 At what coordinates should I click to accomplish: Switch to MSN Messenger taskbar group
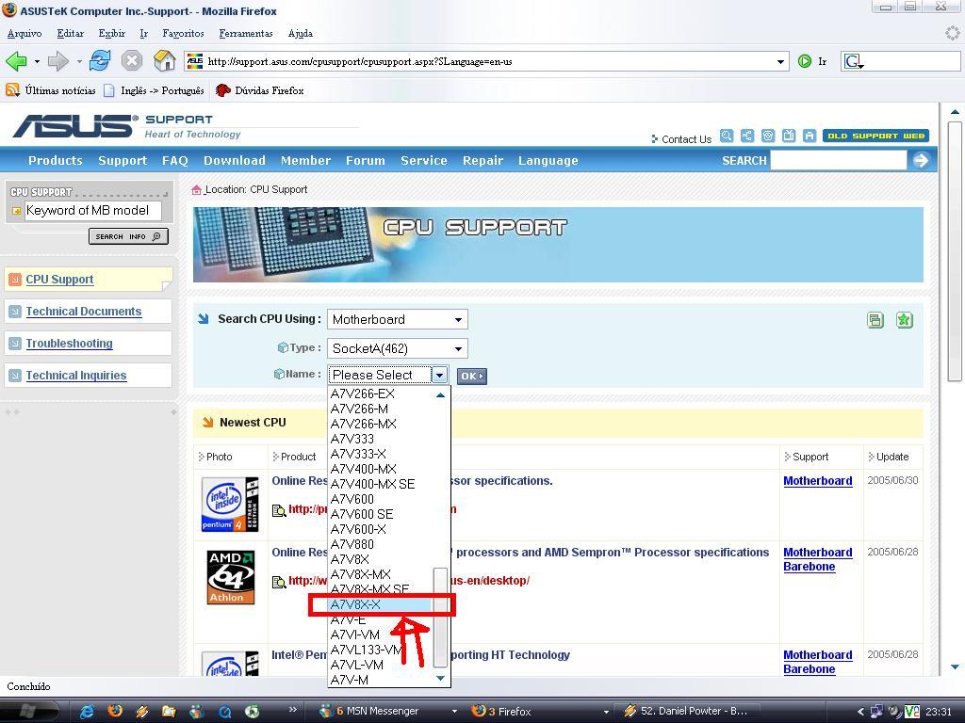389,712
